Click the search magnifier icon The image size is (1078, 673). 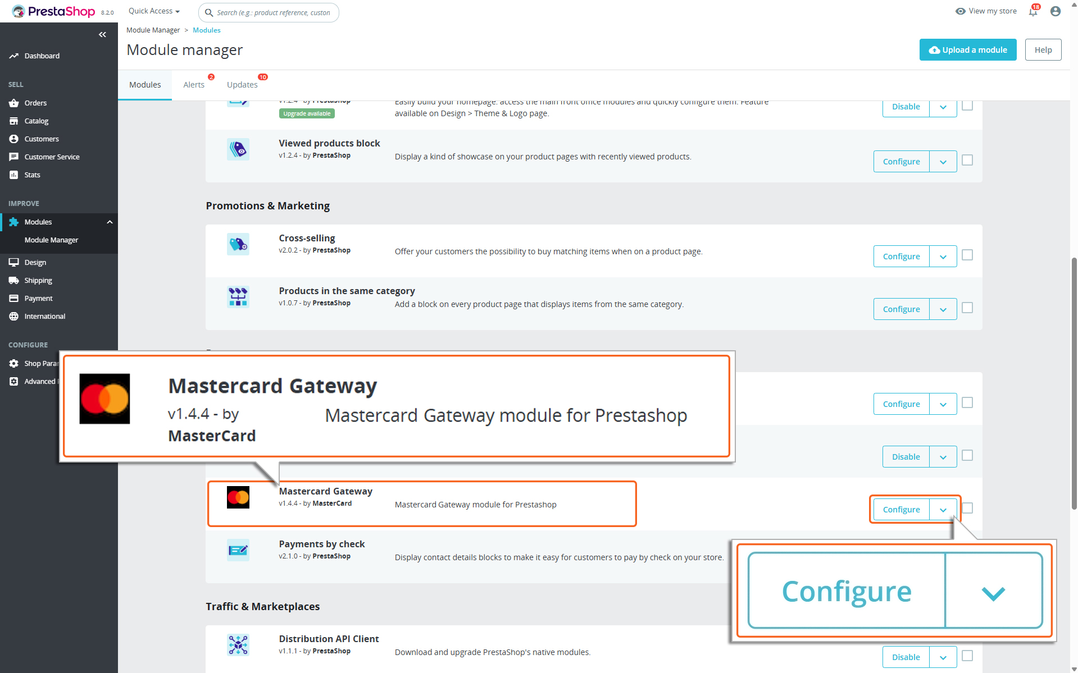click(x=209, y=12)
